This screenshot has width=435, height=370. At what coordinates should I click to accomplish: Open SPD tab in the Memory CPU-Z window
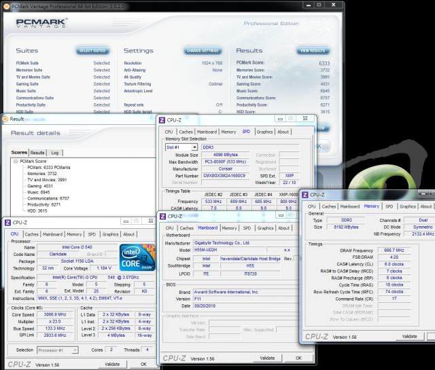click(389, 206)
